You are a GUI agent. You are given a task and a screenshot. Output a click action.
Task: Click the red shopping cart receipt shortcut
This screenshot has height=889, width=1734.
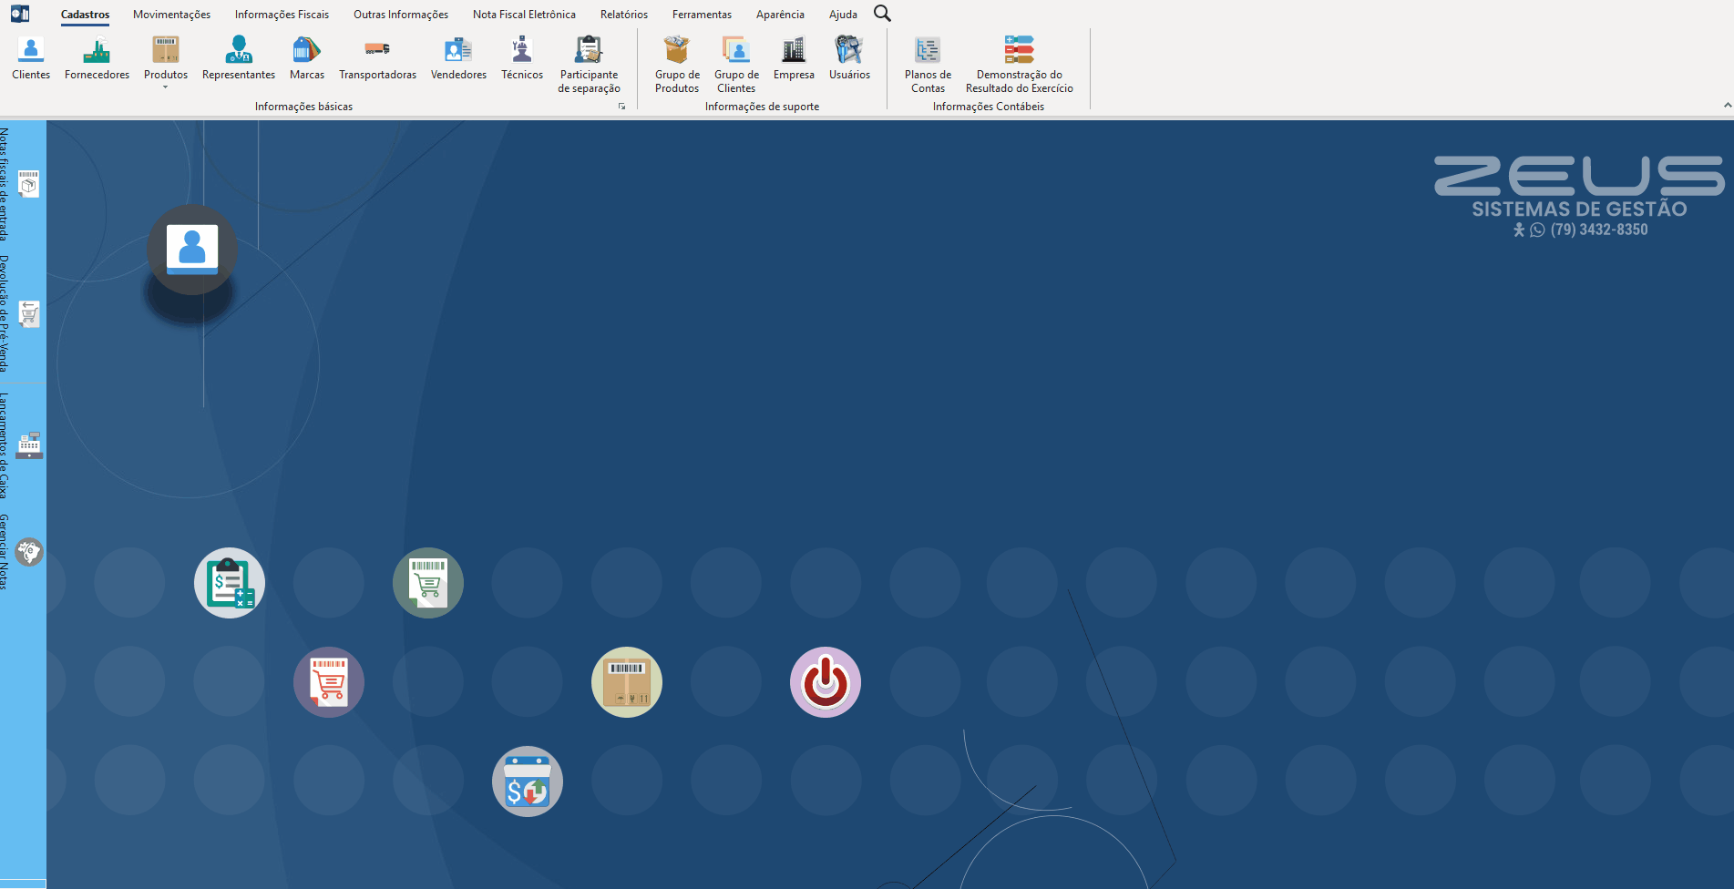[x=329, y=682]
